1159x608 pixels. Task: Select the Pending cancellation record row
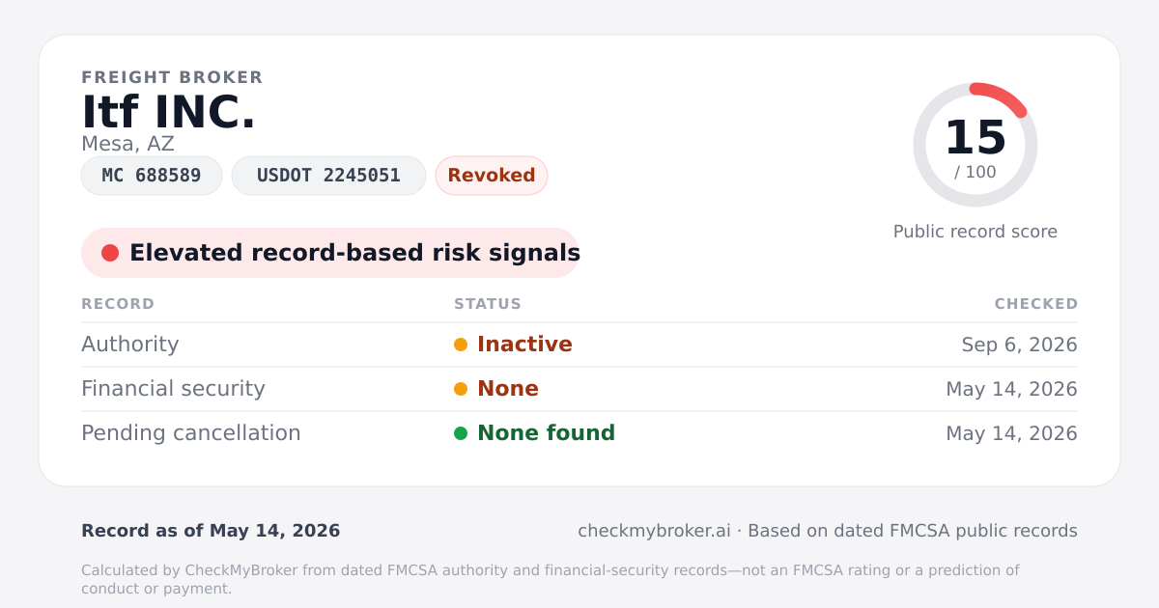[579, 433]
